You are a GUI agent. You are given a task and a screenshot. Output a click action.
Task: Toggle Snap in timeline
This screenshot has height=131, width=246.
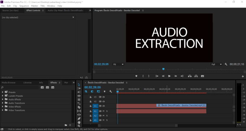(x=92, y=91)
